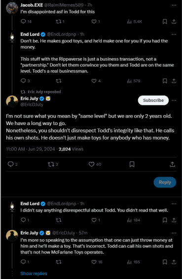Viewport: 182px width, 279px height.
Task: Click the blue Reply button
Action: point(165,182)
